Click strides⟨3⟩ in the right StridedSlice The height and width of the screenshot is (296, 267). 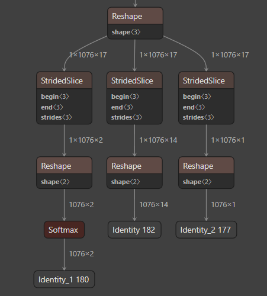tap(198, 117)
